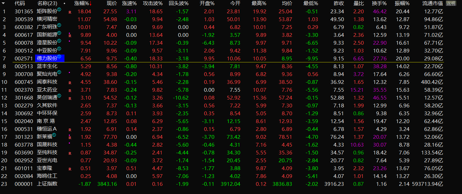The height and width of the screenshot is (194, 462).
Task: Click the R marker in 穗恒运A row
Action: pos(70,130)
